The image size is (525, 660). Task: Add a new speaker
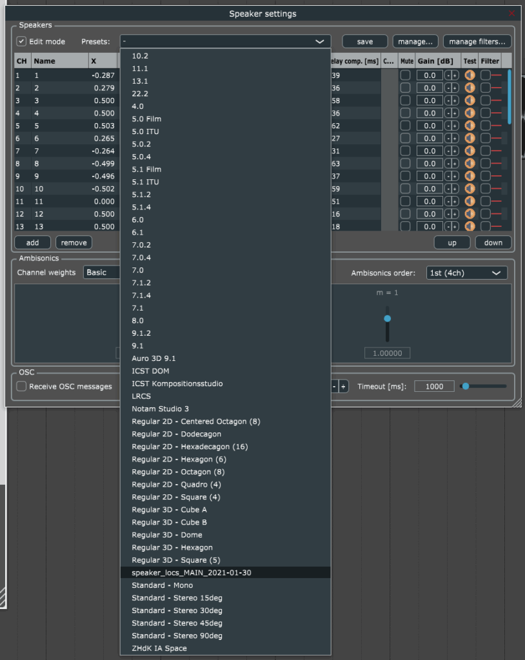tap(32, 242)
